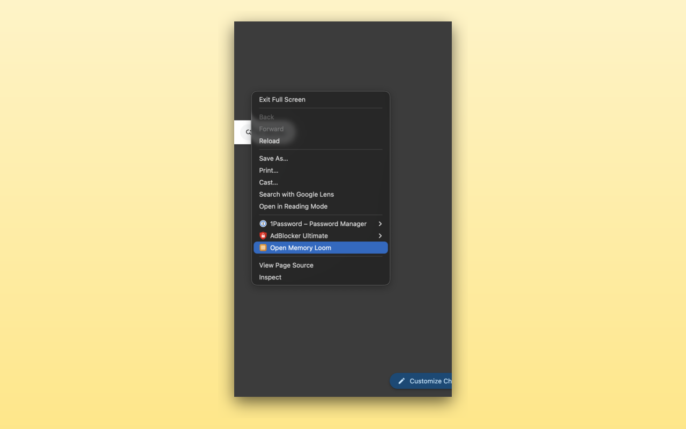
Task: Select Exit Full Screen
Action: pyautogui.click(x=282, y=99)
